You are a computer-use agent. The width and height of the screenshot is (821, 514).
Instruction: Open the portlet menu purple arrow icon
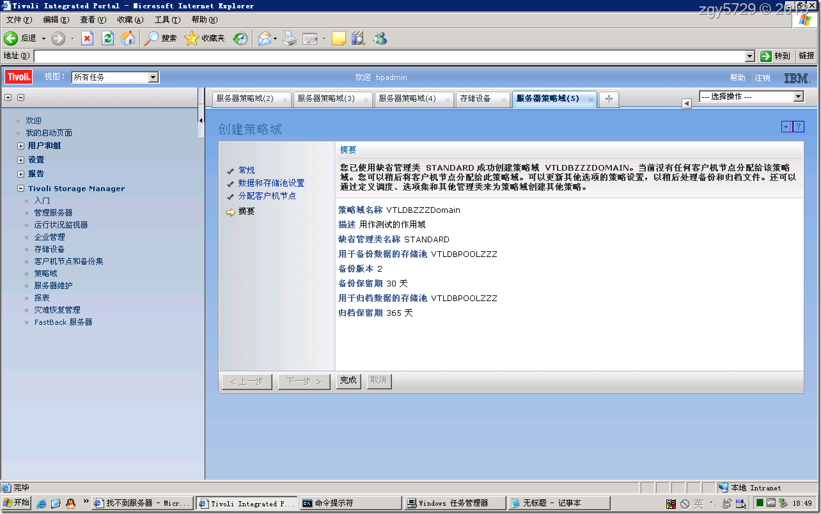[786, 127]
